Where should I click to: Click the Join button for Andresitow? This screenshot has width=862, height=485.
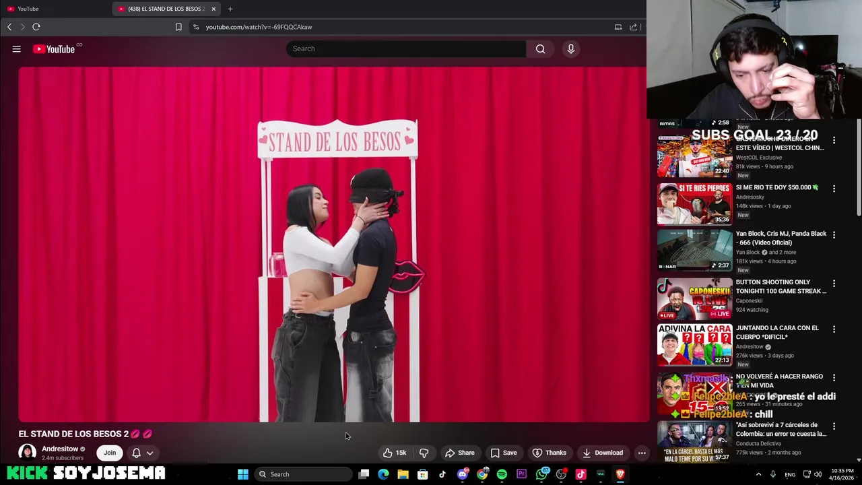[x=110, y=453]
